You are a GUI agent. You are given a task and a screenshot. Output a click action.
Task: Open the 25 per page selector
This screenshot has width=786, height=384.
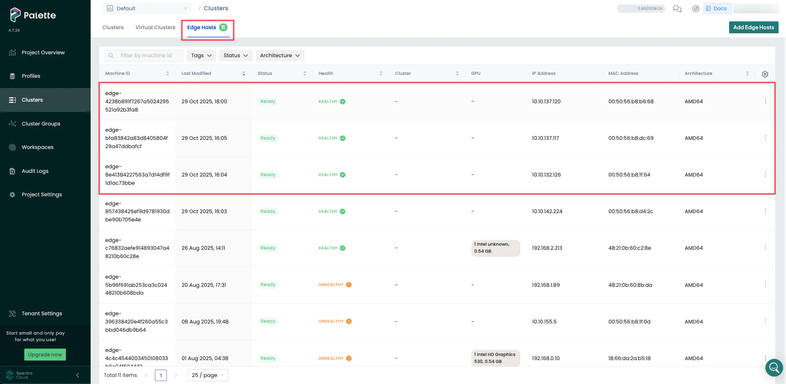point(207,375)
